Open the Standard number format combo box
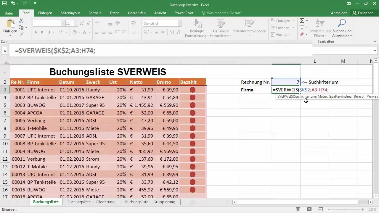 coord(162,23)
